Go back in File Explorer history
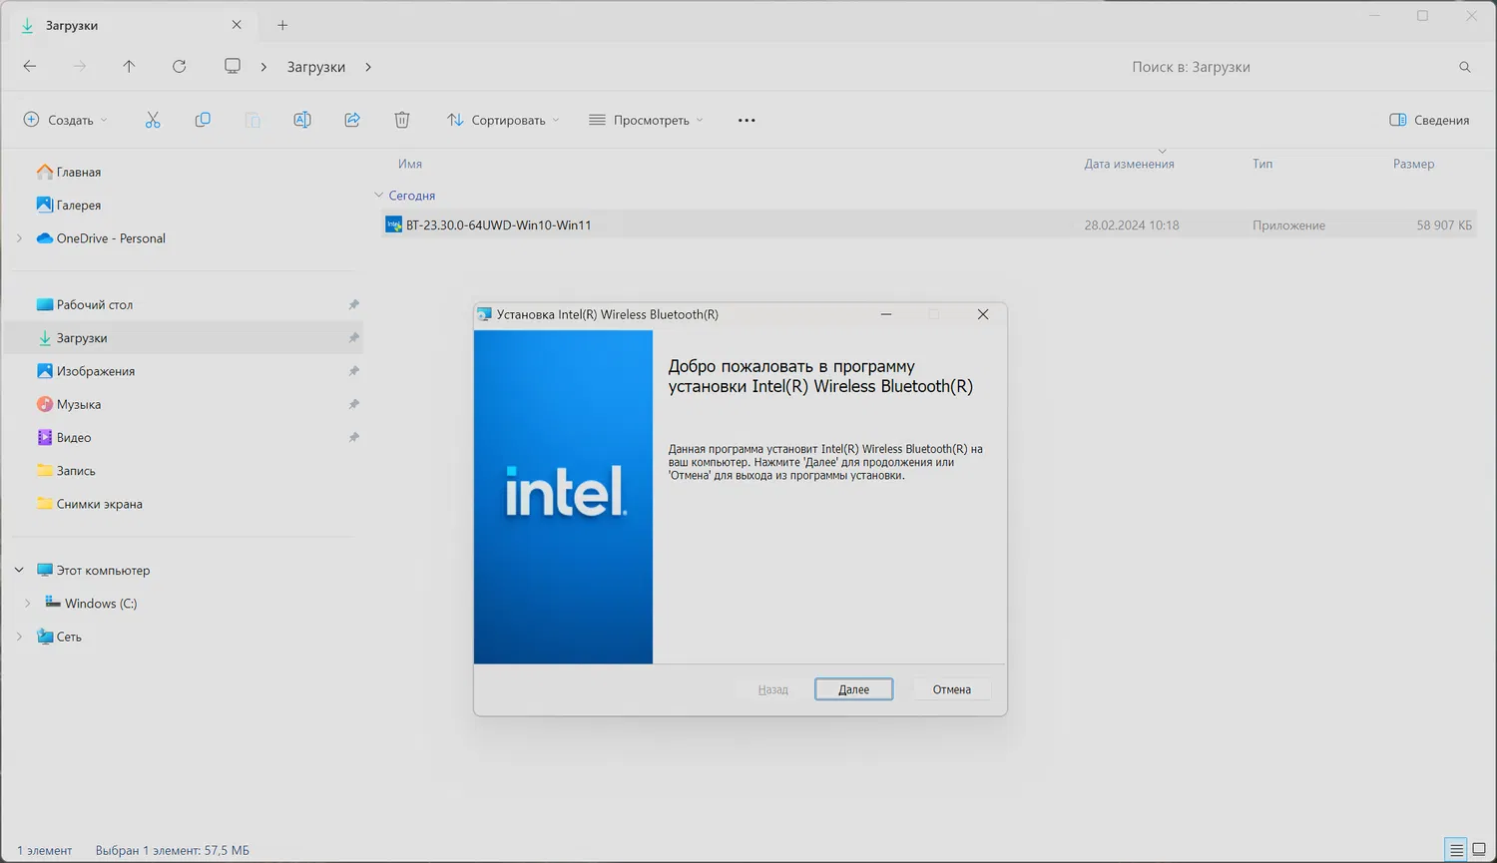The width and height of the screenshot is (1497, 863). coord(30,67)
